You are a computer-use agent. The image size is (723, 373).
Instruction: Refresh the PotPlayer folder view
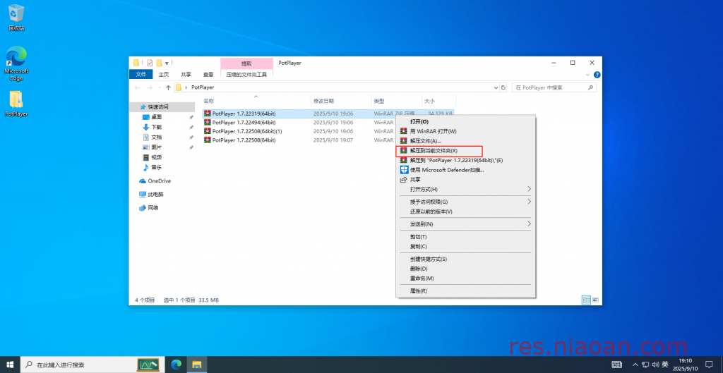tap(503, 87)
